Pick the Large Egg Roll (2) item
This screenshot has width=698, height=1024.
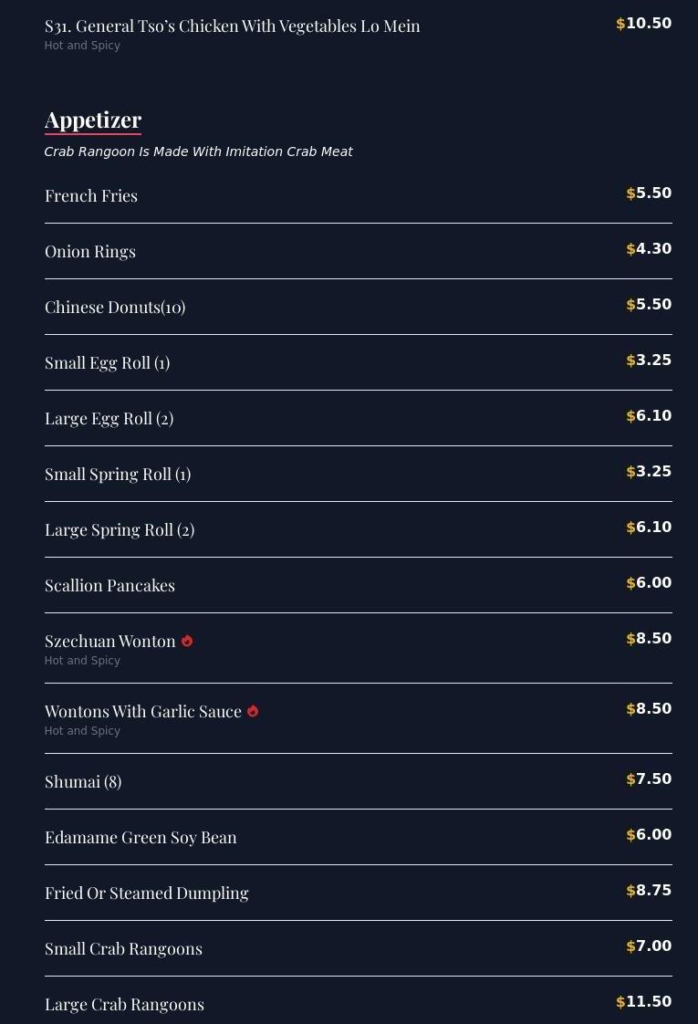pos(109,419)
